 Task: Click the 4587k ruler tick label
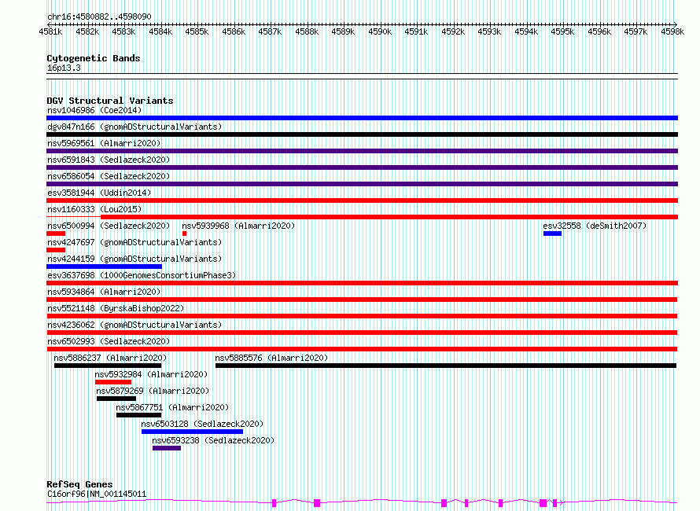click(270, 31)
